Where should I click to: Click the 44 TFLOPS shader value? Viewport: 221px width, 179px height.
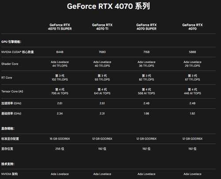tap(60, 66)
